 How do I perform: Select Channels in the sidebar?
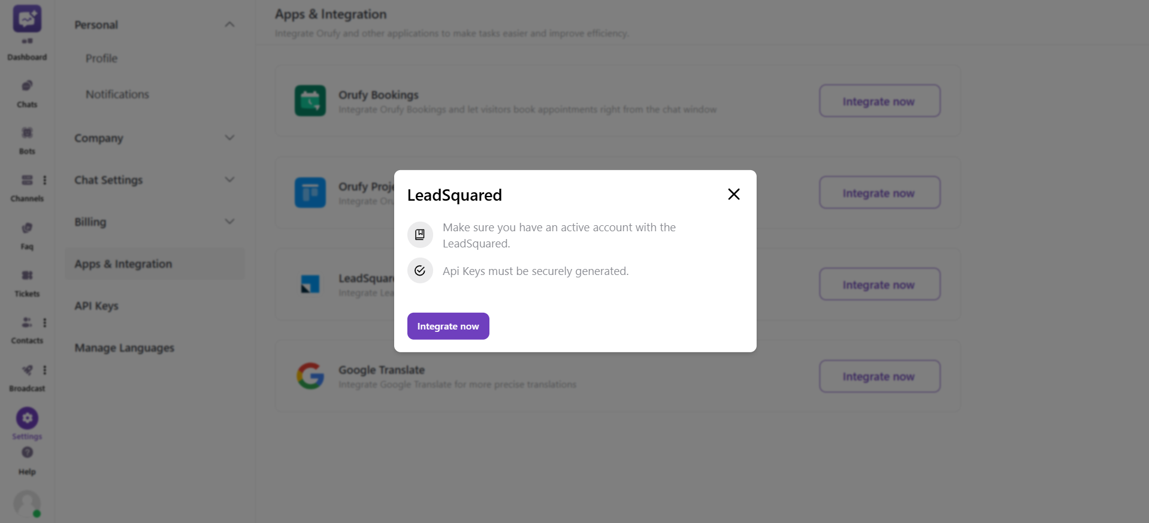pos(27,186)
